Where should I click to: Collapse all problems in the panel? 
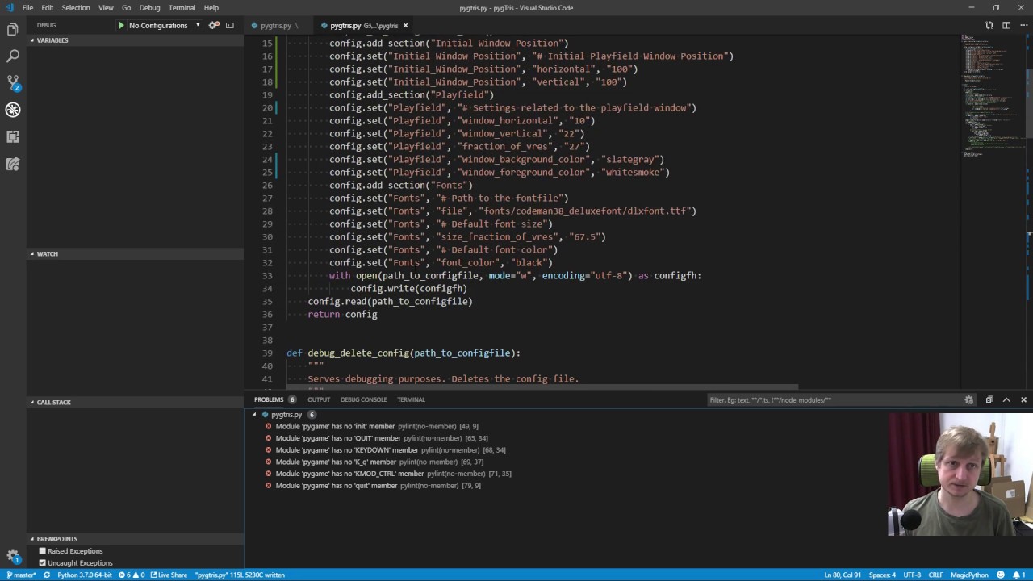pos(989,399)
